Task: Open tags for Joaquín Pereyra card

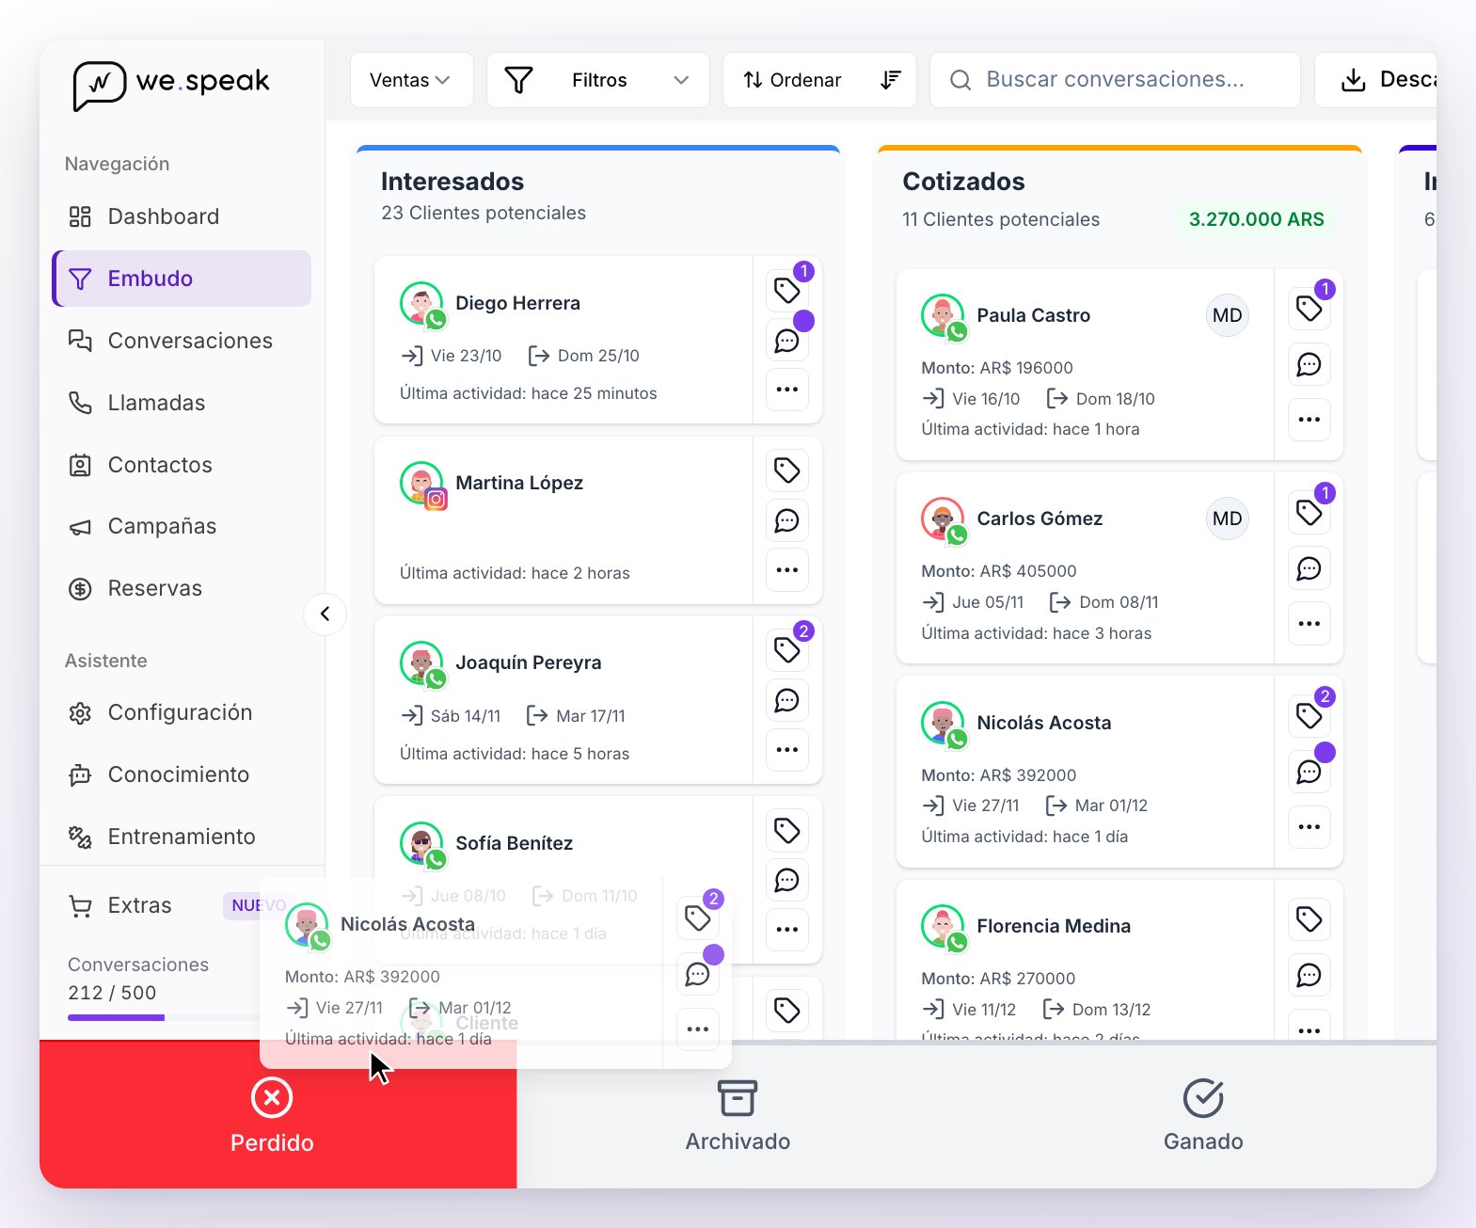Action: coord(787,650)
